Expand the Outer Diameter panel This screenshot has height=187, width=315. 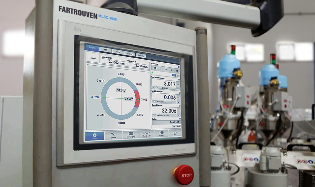coord(179,106)
